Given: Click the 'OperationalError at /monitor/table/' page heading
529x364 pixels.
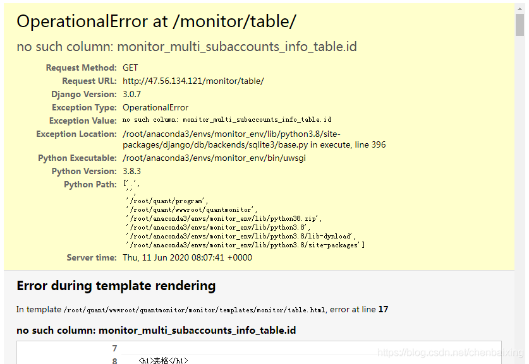Looking at the screenshot, I should [x=156, y=21].
